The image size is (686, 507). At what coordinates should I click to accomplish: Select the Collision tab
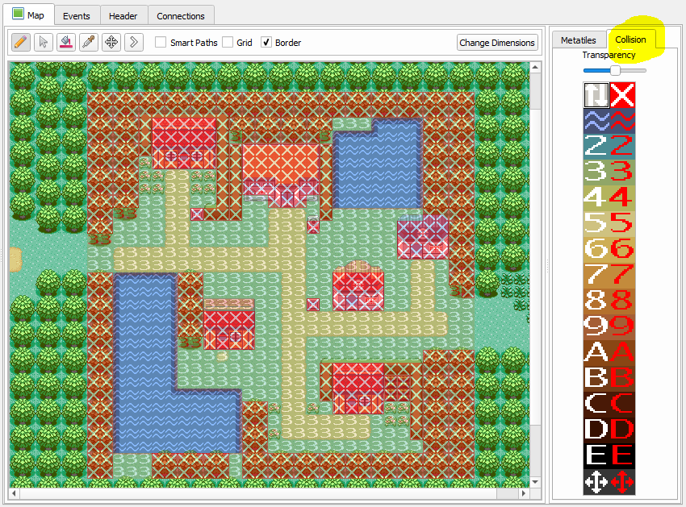[x=630, y=39]
